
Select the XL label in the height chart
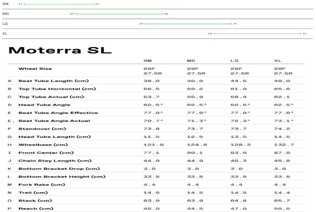5,34
